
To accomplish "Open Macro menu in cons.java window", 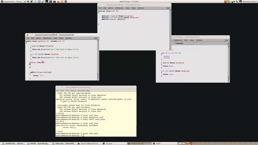I will 192,40.
